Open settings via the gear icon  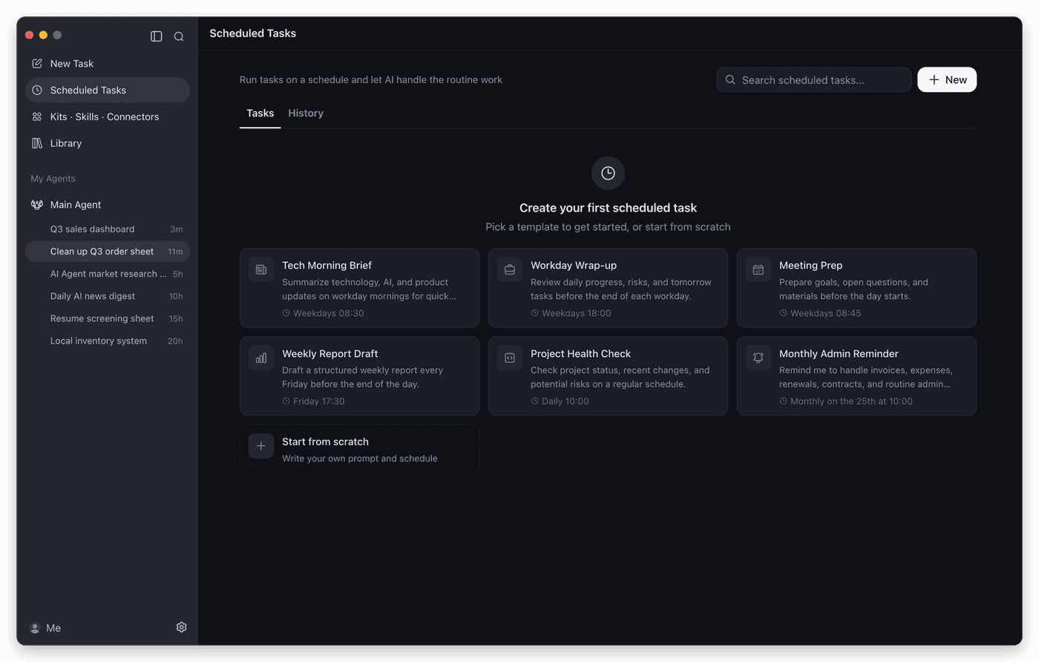tap(181, 627)
